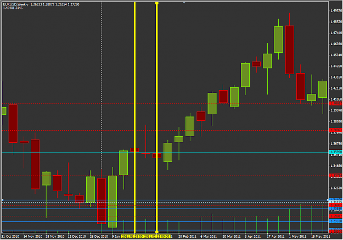Select the yellow vertical line dated 2011.02.12
This screenshot has width=343, height=240.
157,117
